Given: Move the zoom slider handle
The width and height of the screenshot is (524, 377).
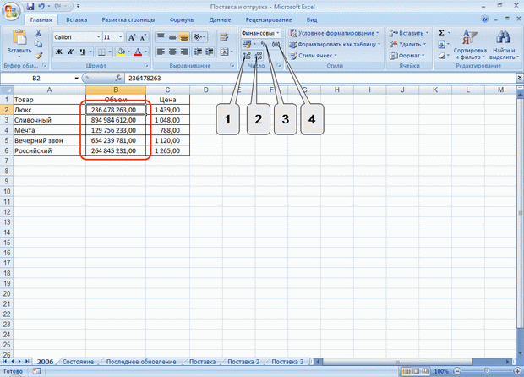Looking at the screenshot, I should click(487, 371).
